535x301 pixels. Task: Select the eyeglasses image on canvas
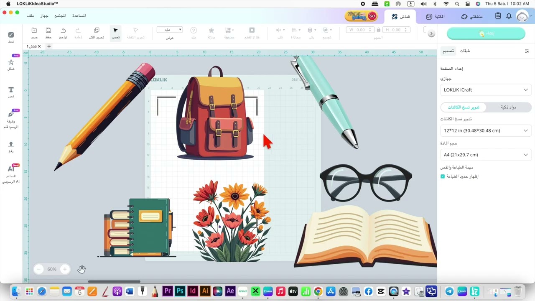point(366,183)
